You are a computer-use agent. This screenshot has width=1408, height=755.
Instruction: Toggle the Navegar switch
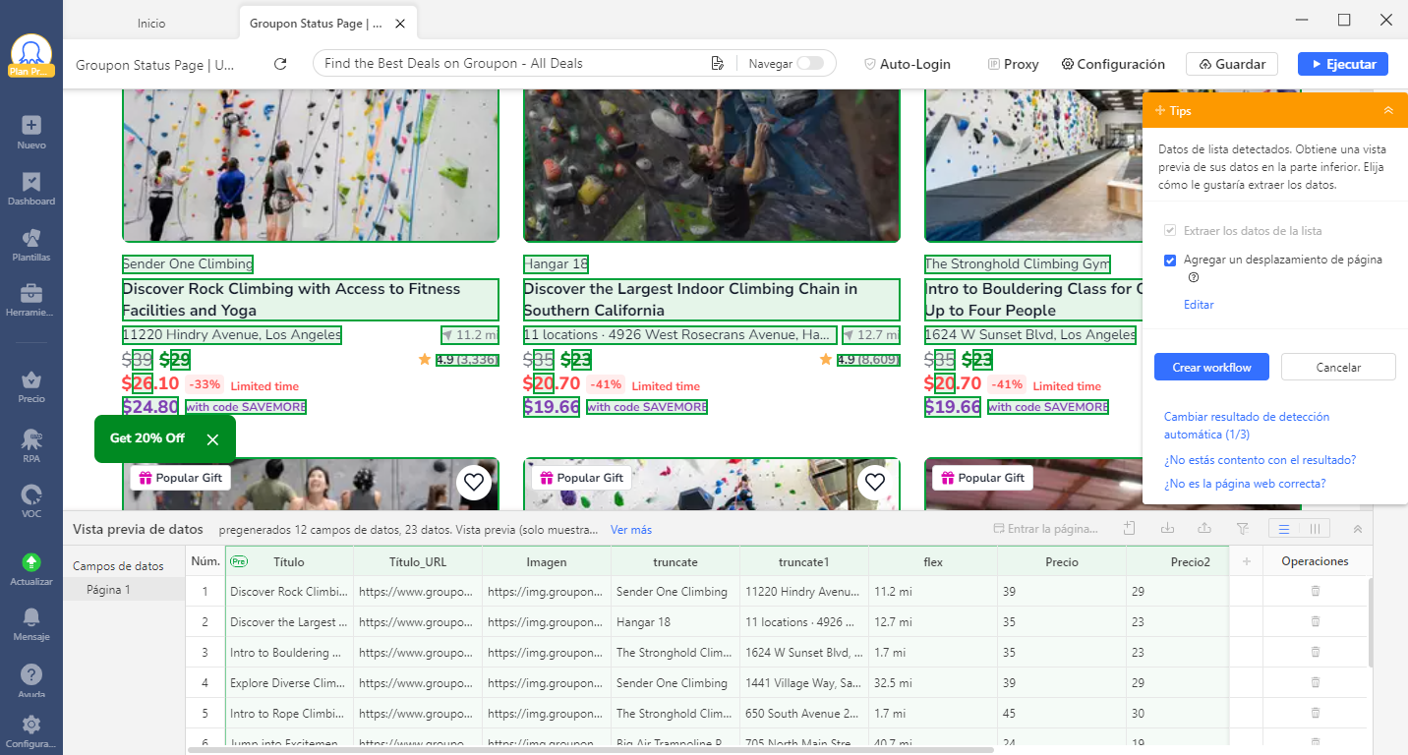pos(810,63)
